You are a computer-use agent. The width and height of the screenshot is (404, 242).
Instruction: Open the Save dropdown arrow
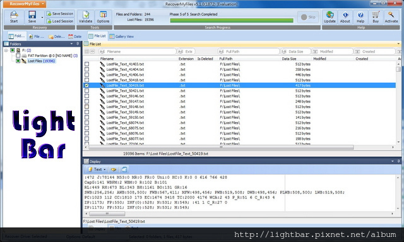[42, 18]
